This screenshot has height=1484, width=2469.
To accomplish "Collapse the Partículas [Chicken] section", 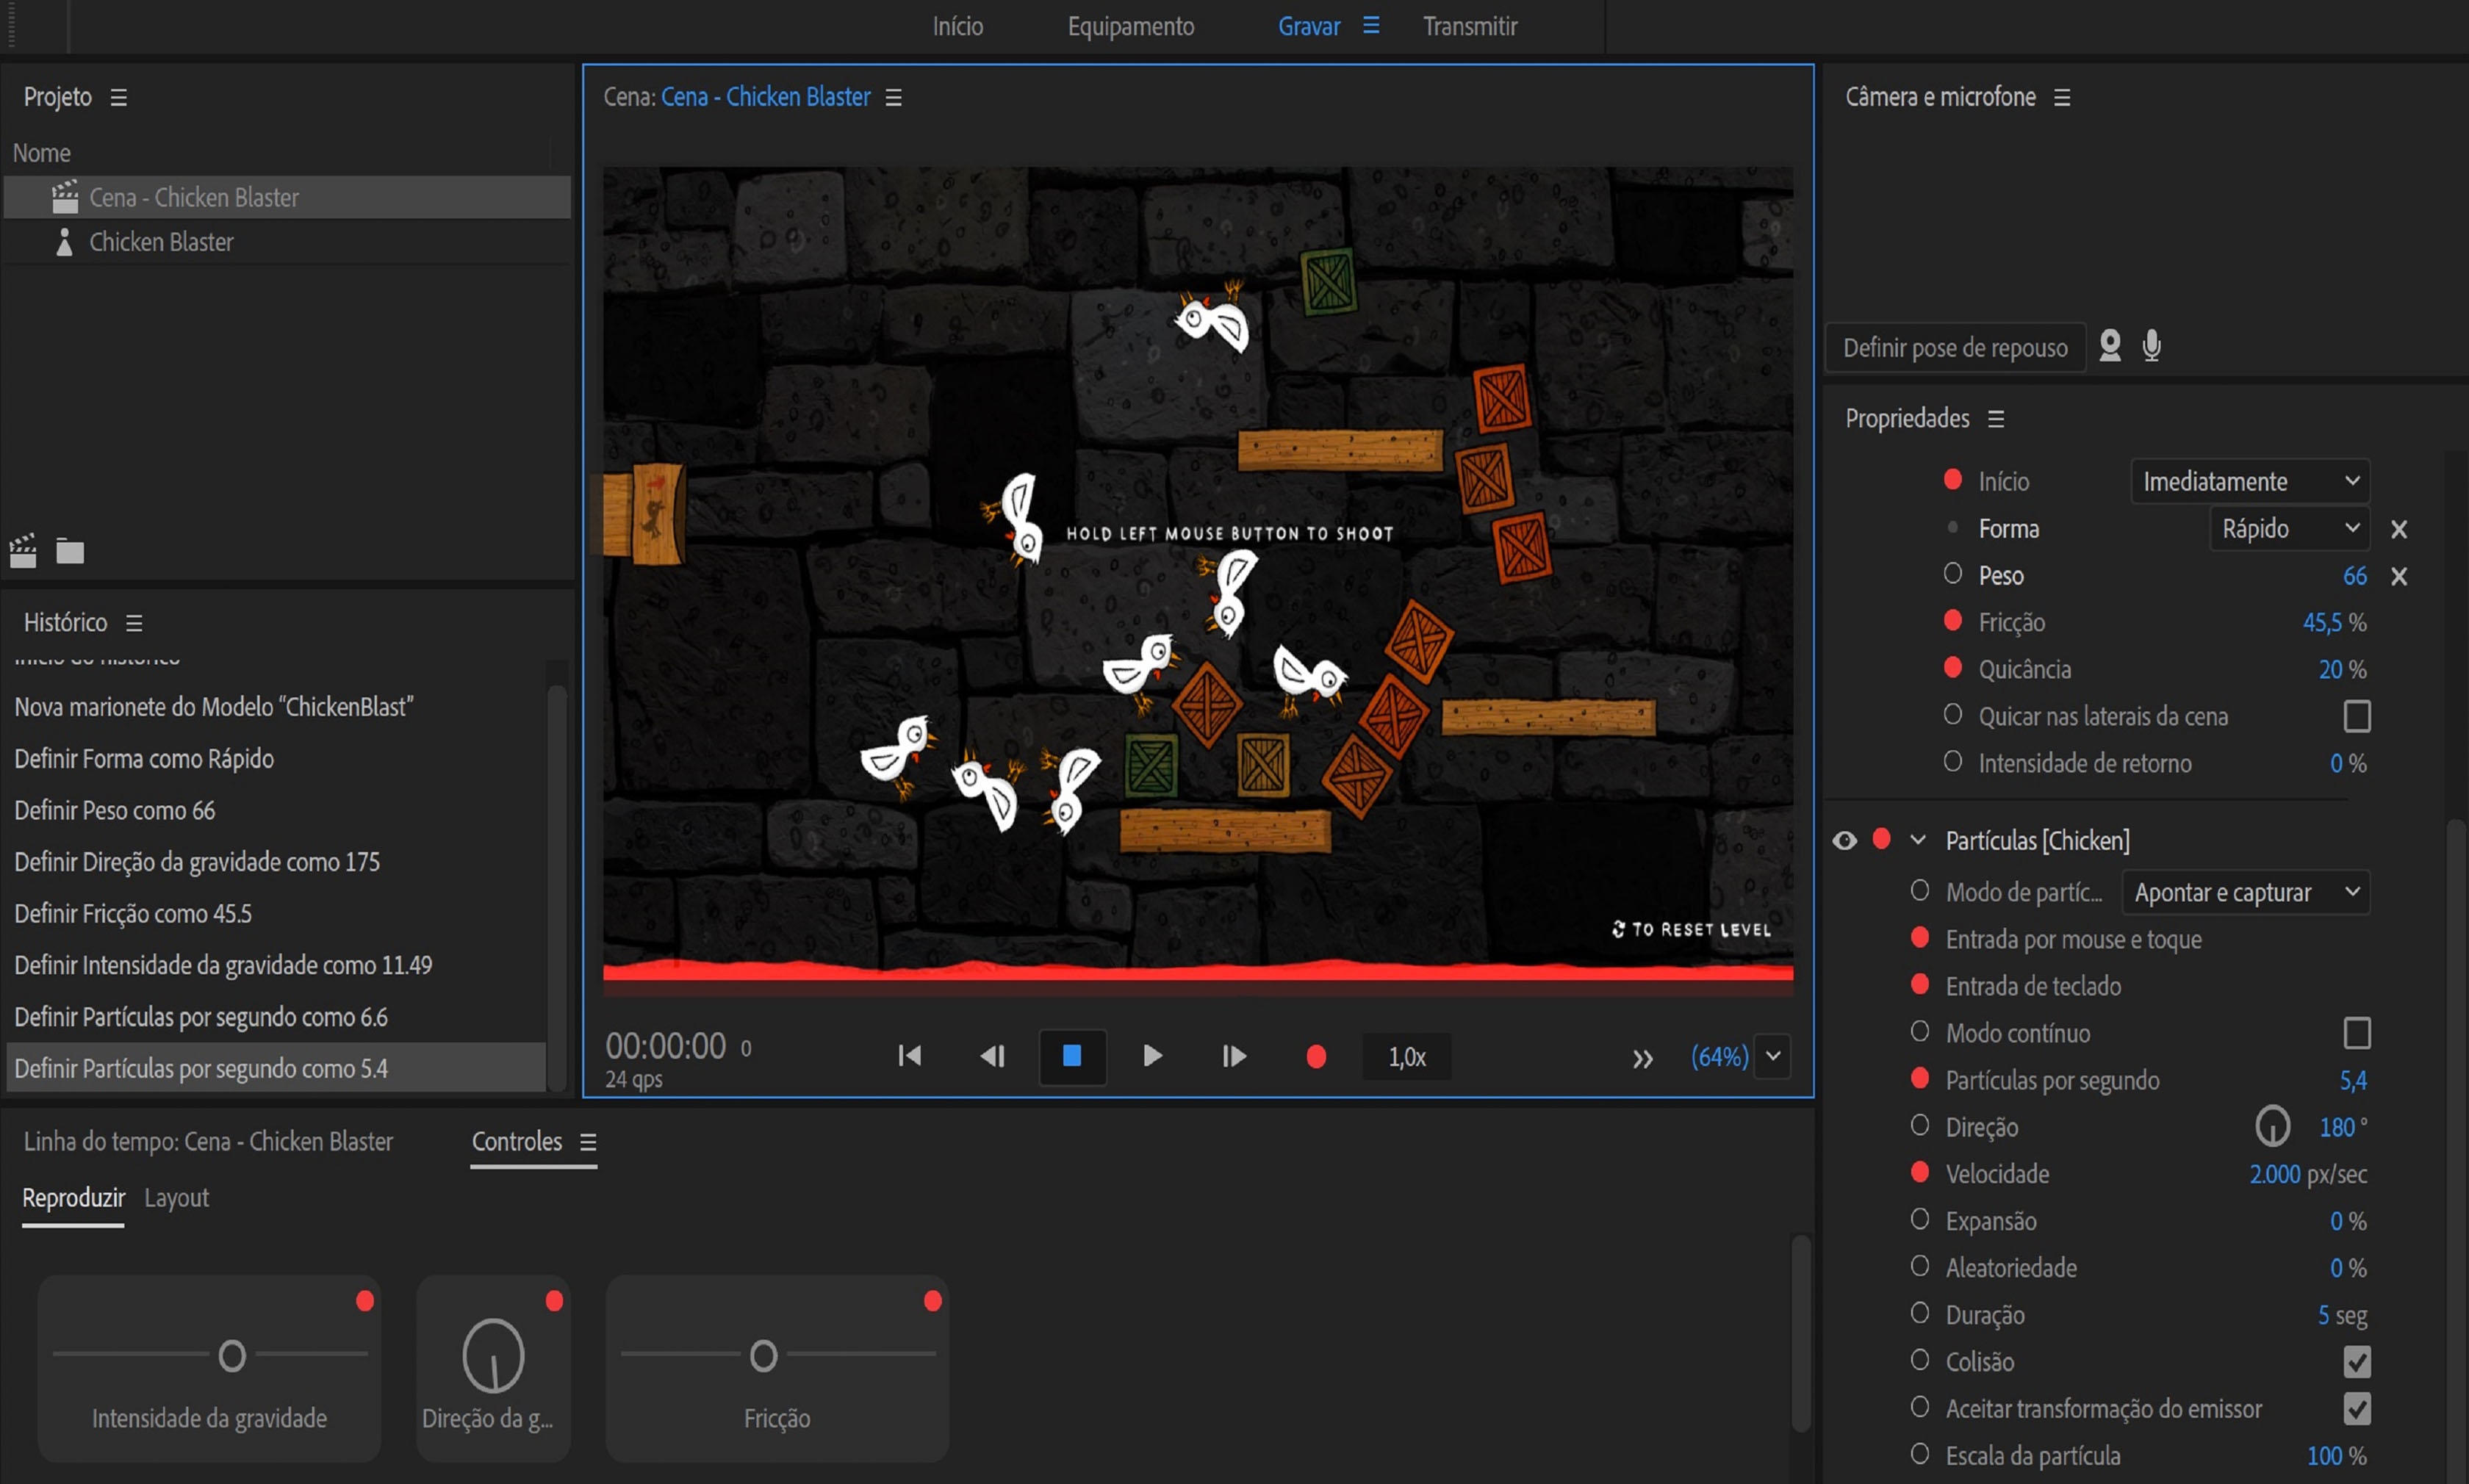I will (x=1917, y=840).
